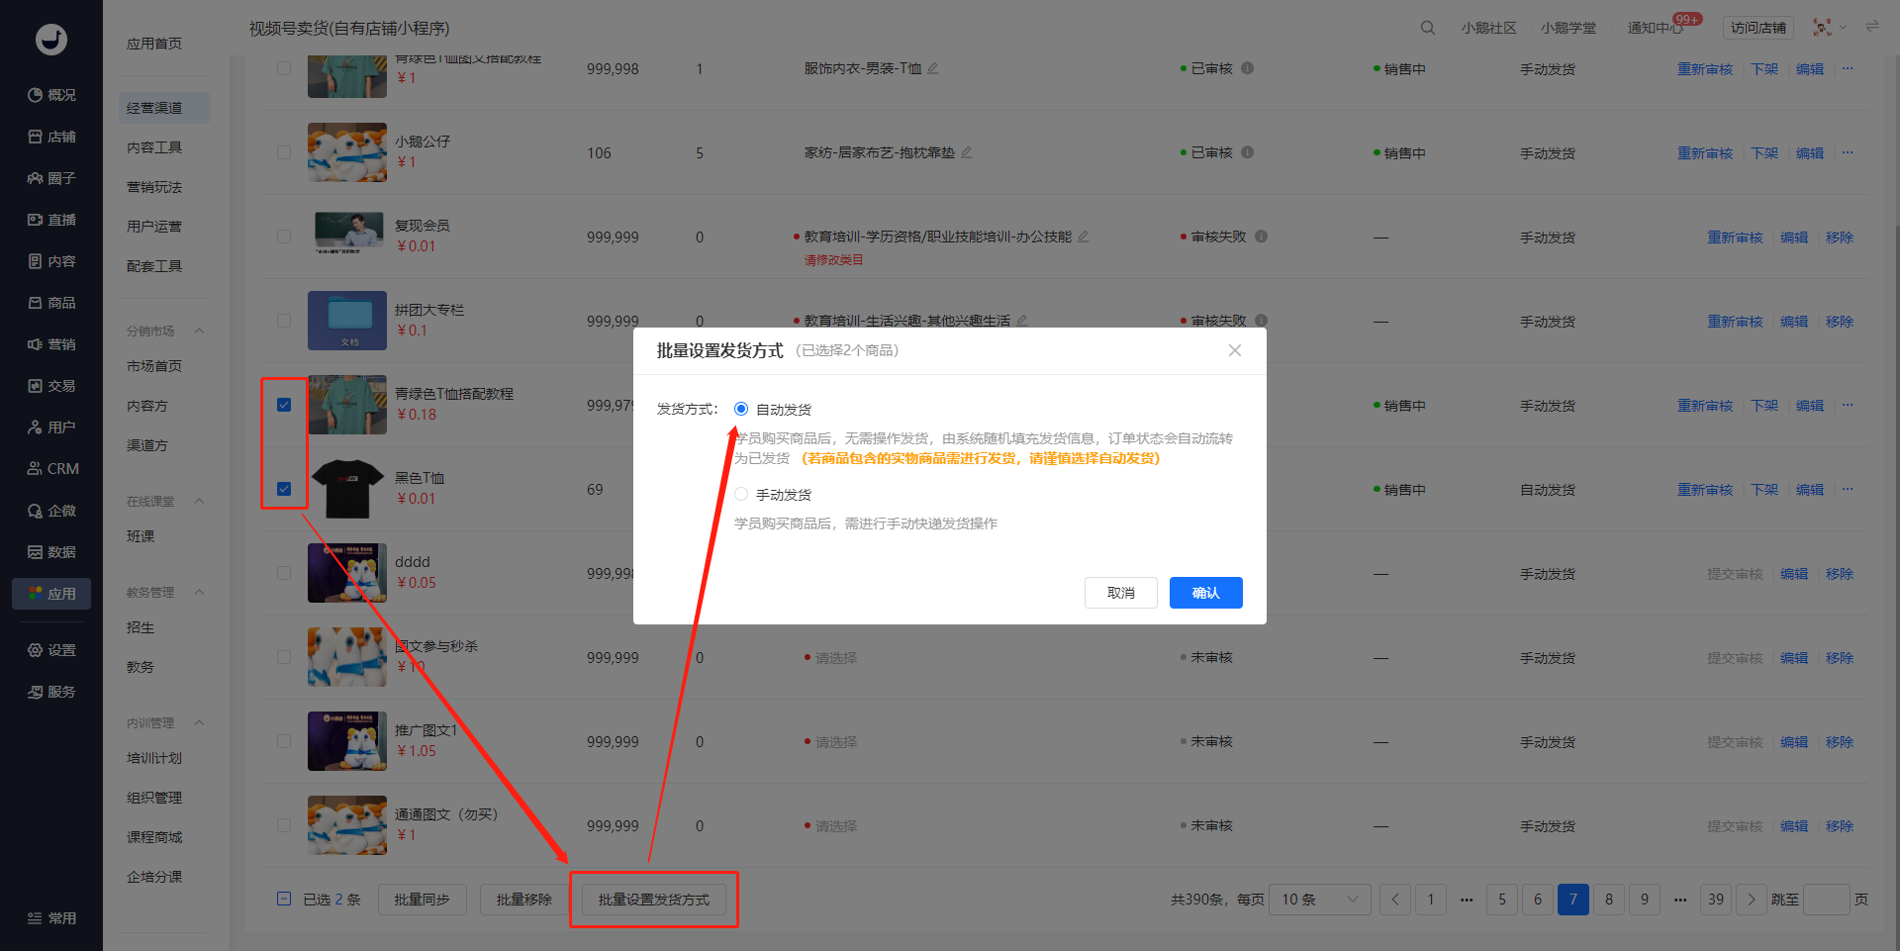This screenshot has height=951, width=1900.
Task: Open 内容工具 in the submenu
Action: click(x=154, y=147)
